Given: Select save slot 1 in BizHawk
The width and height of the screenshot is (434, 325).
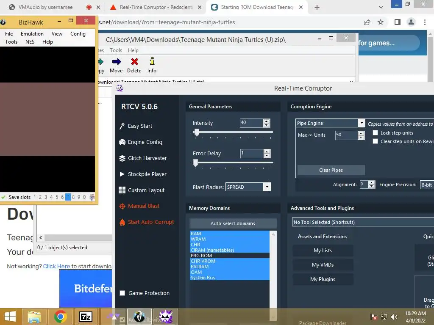Looking at the screenshot, I should click(x=35, y=197).
